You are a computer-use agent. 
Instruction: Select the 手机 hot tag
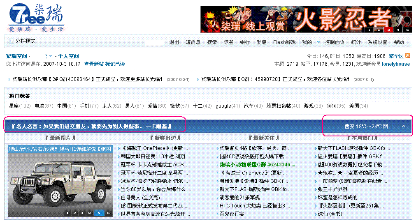click(85, 106)
